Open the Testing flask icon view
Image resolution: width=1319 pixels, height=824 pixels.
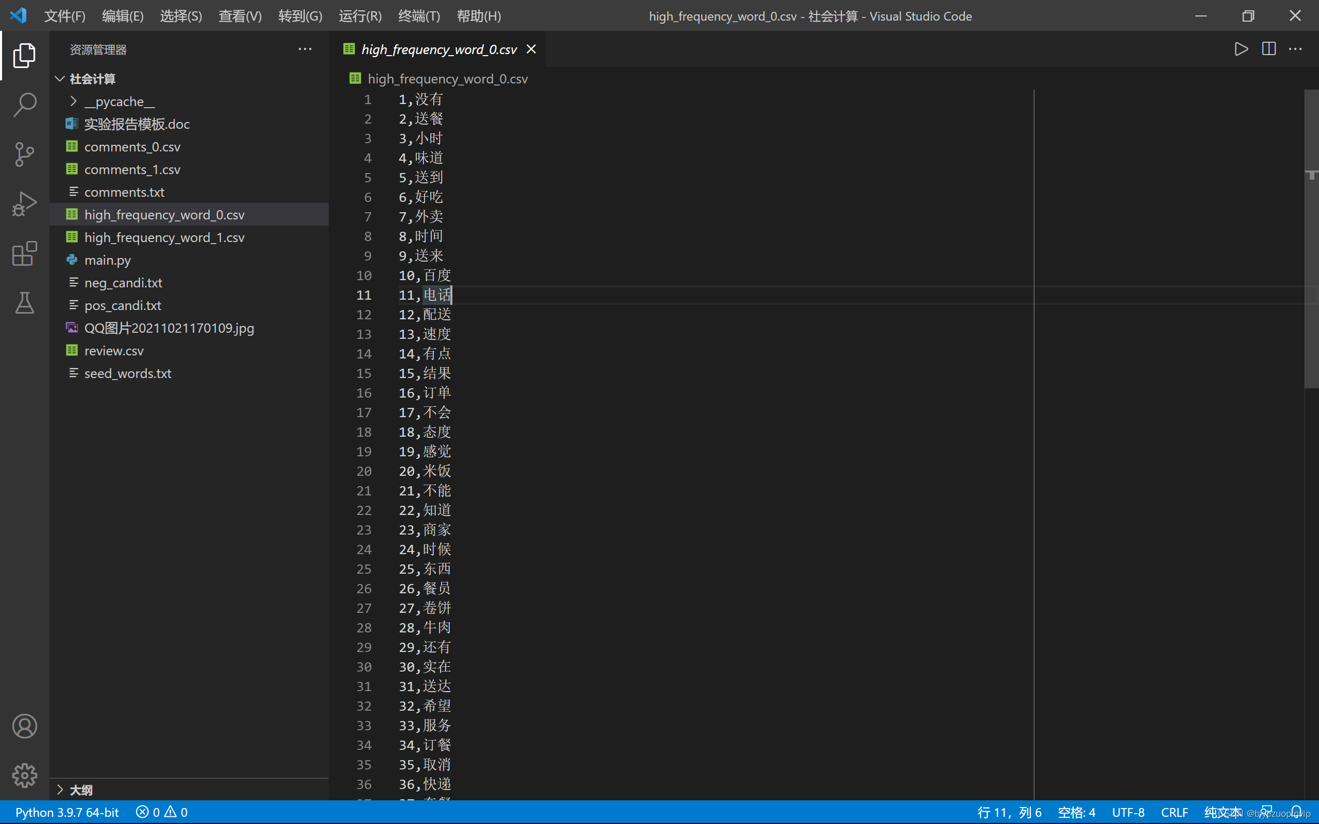pyautogui.click(x=25, y=303)
